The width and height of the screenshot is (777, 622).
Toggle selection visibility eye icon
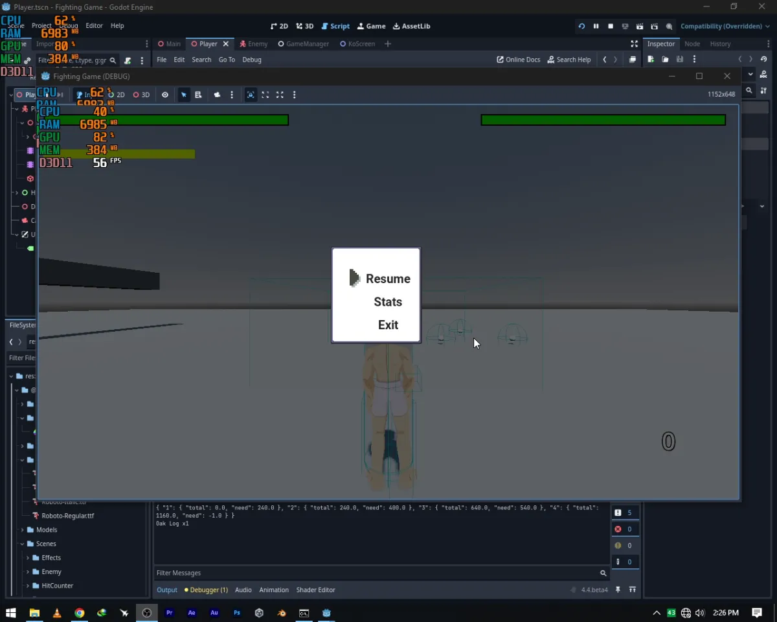(x=165, y=95)
